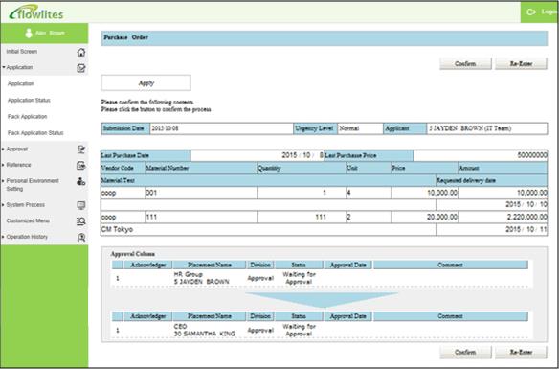
Task: Click the Approval pen icon in sidebar
Action: point(81,150)
